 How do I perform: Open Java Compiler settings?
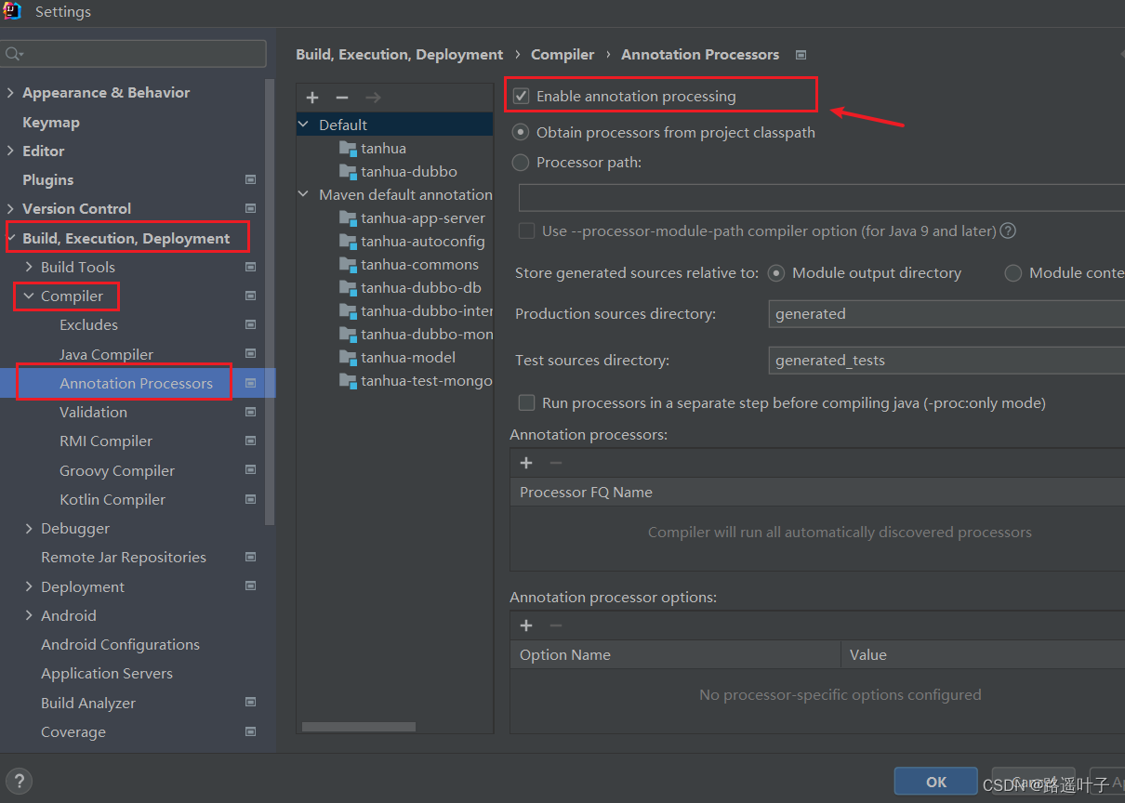tap(107, 354)
